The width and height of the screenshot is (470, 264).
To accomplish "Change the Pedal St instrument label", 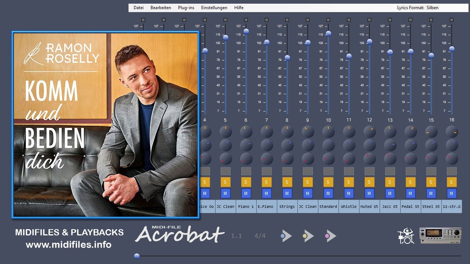I will coord(411,206).
